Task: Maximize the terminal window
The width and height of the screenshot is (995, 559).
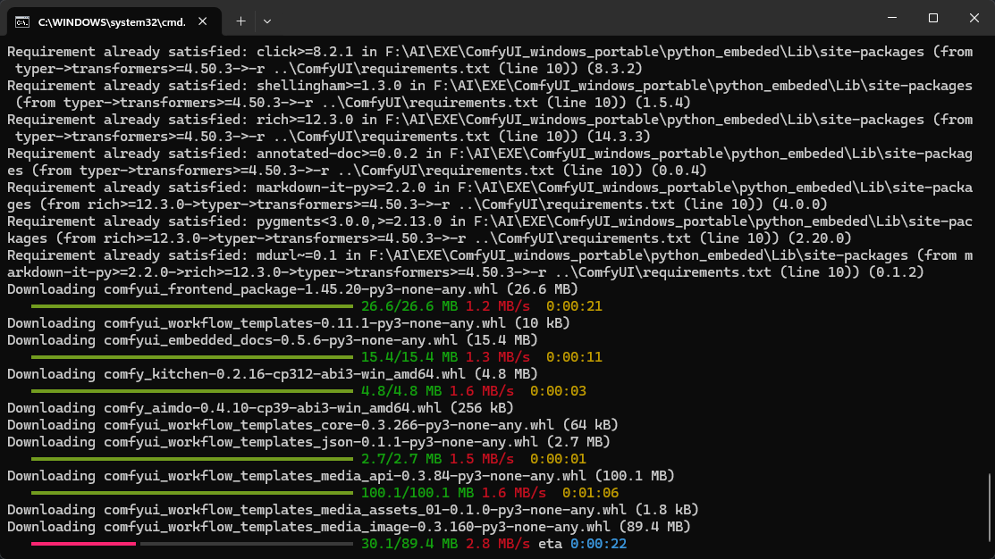Action: click(932, 18)
